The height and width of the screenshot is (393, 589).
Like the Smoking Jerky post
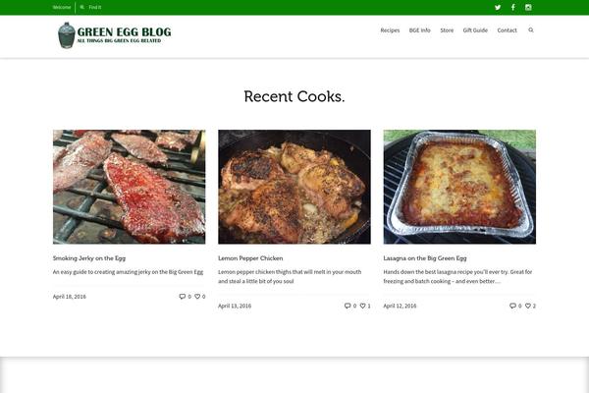click(x=197, y=296)
